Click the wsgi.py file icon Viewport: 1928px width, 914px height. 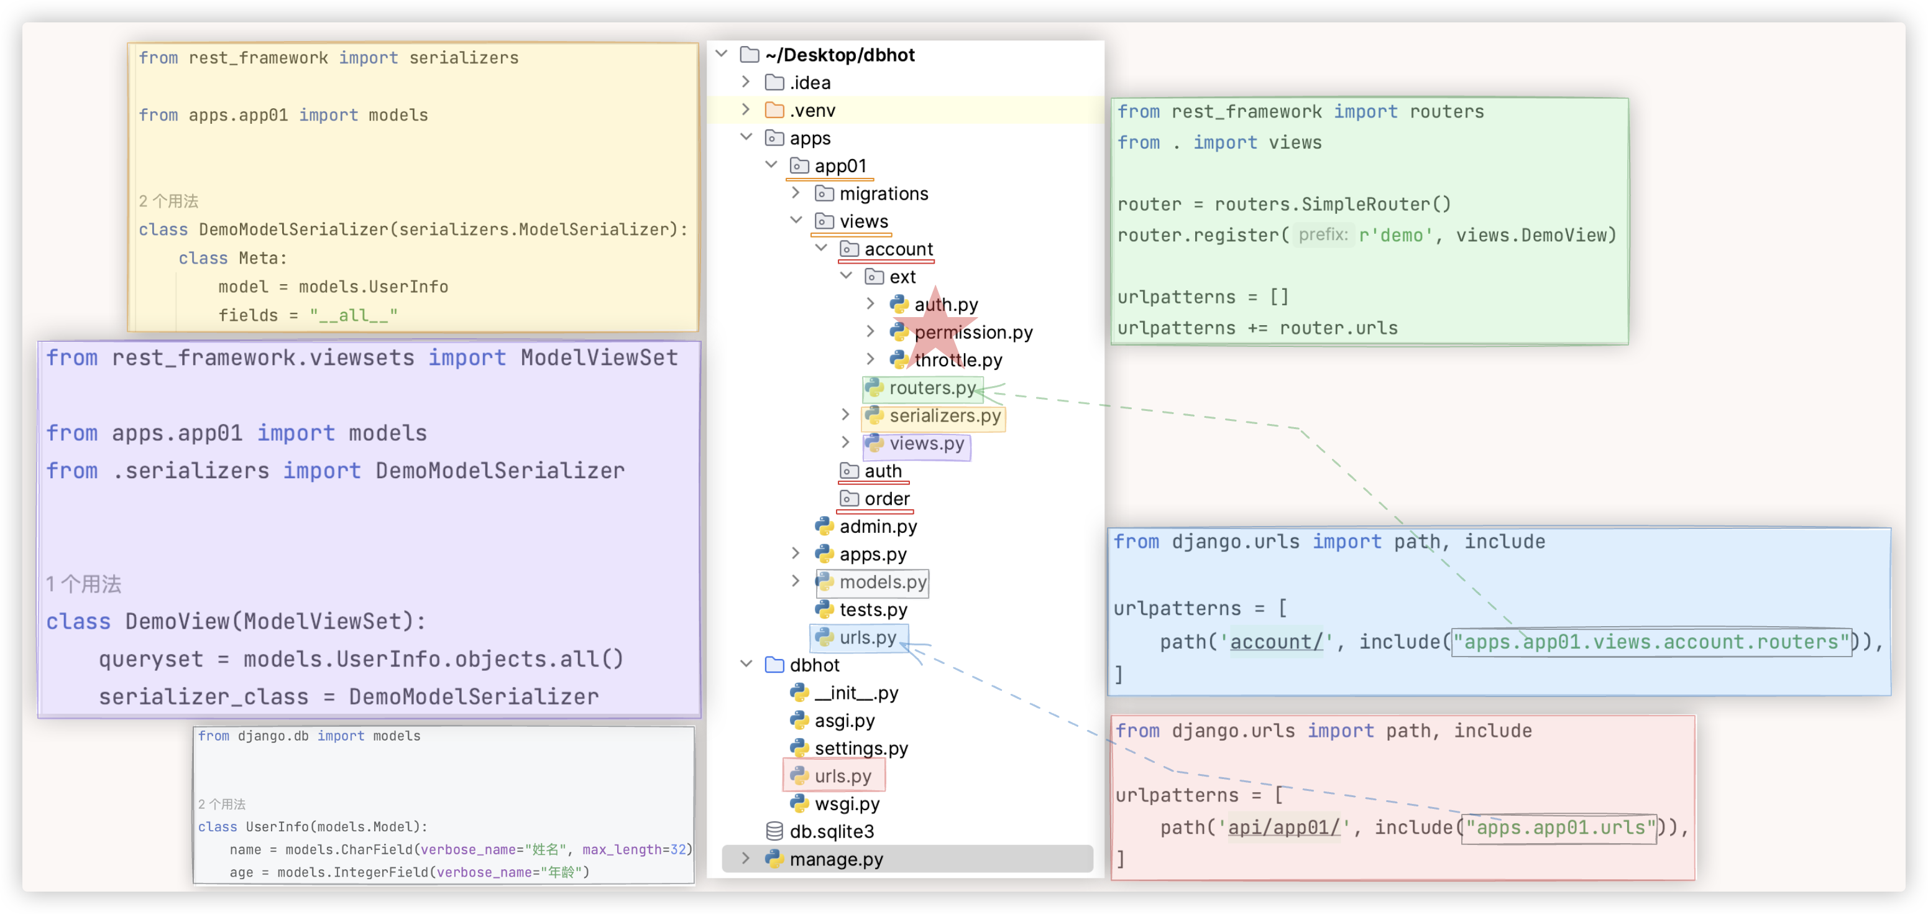[799, 803]
